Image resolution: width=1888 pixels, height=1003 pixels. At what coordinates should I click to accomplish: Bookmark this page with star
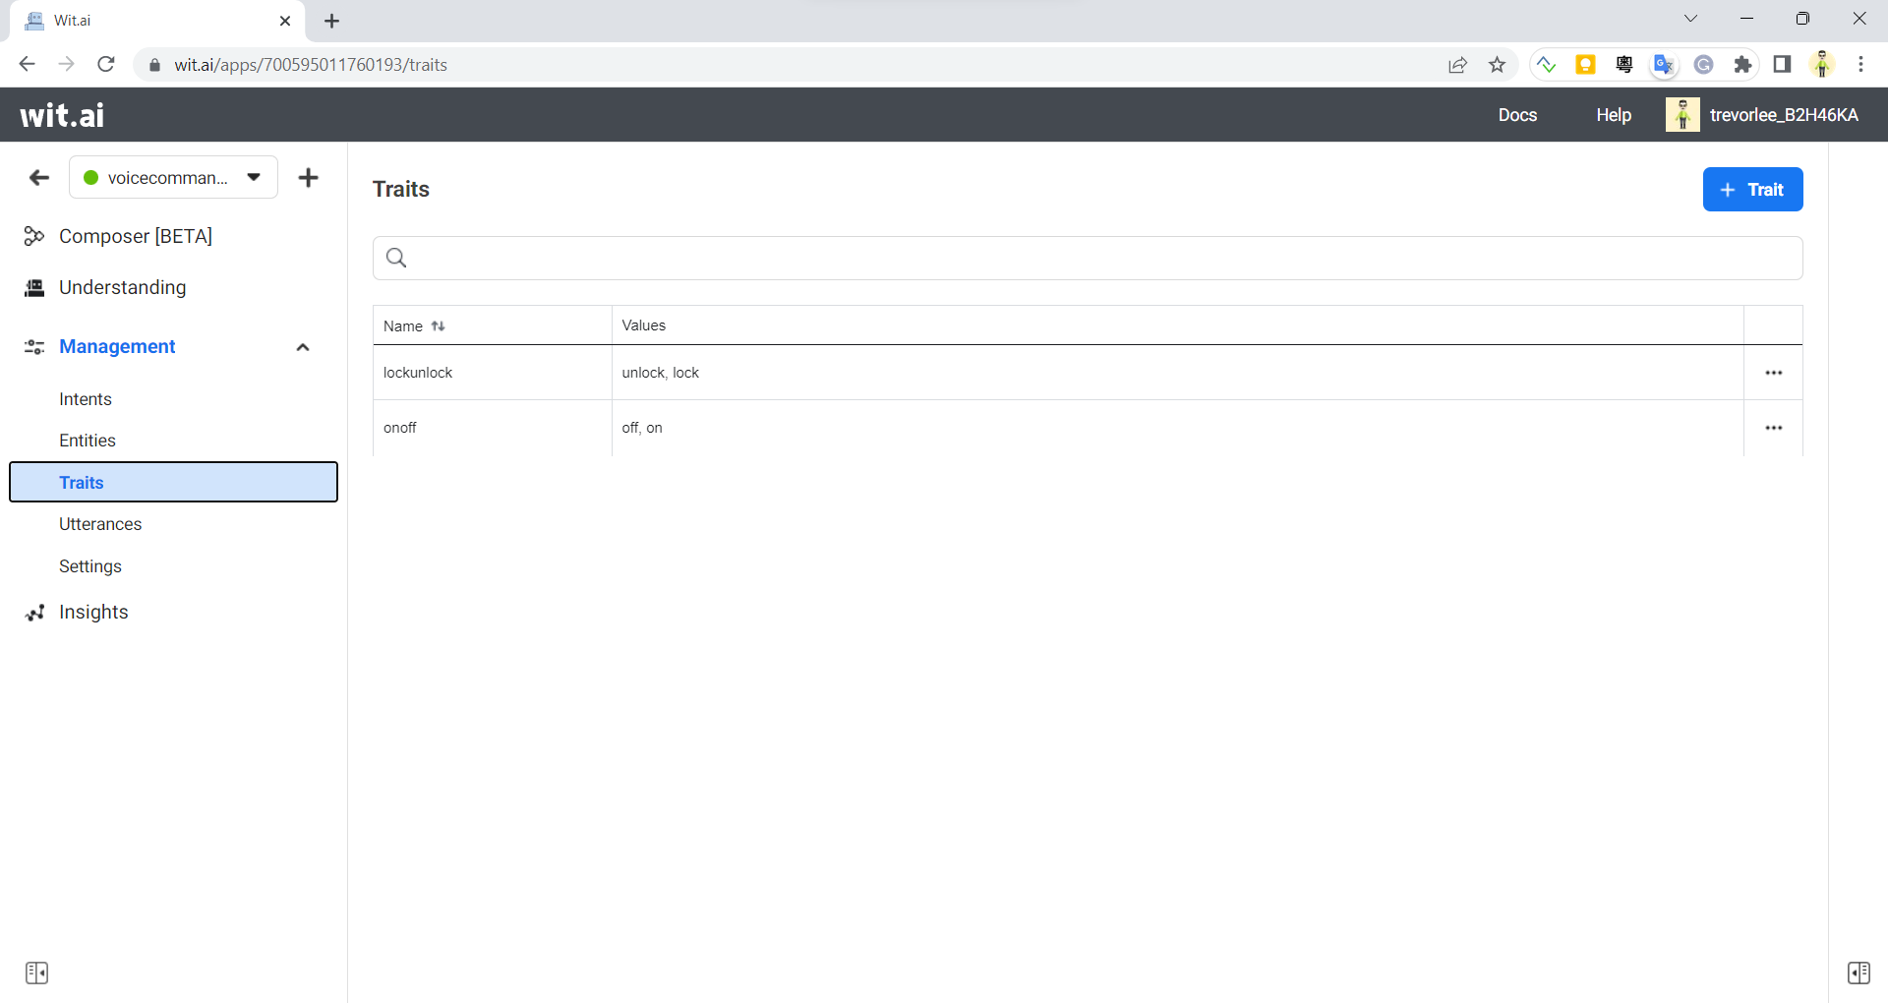tap(1497, 65)
